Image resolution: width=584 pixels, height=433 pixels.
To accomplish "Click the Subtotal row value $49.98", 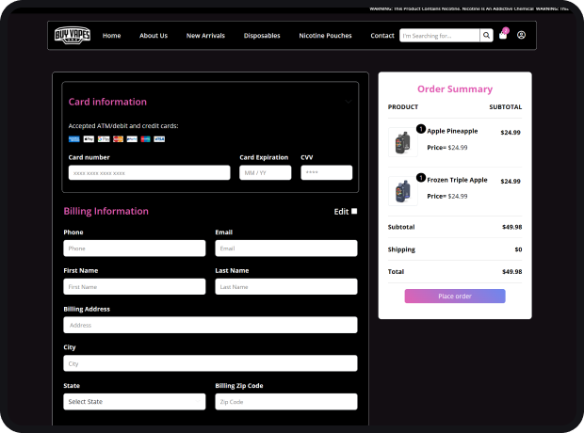I will click(512, 227).
